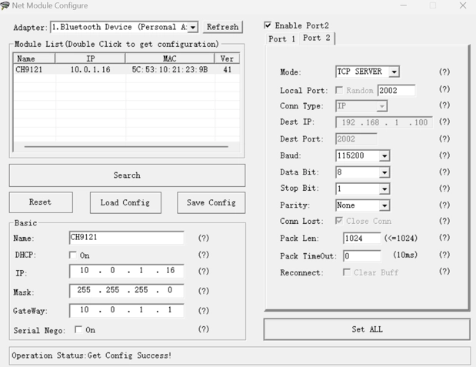Open the Mode dropdown showing TCP SERVER
This screenshot has height=367, width=476.
394,72
